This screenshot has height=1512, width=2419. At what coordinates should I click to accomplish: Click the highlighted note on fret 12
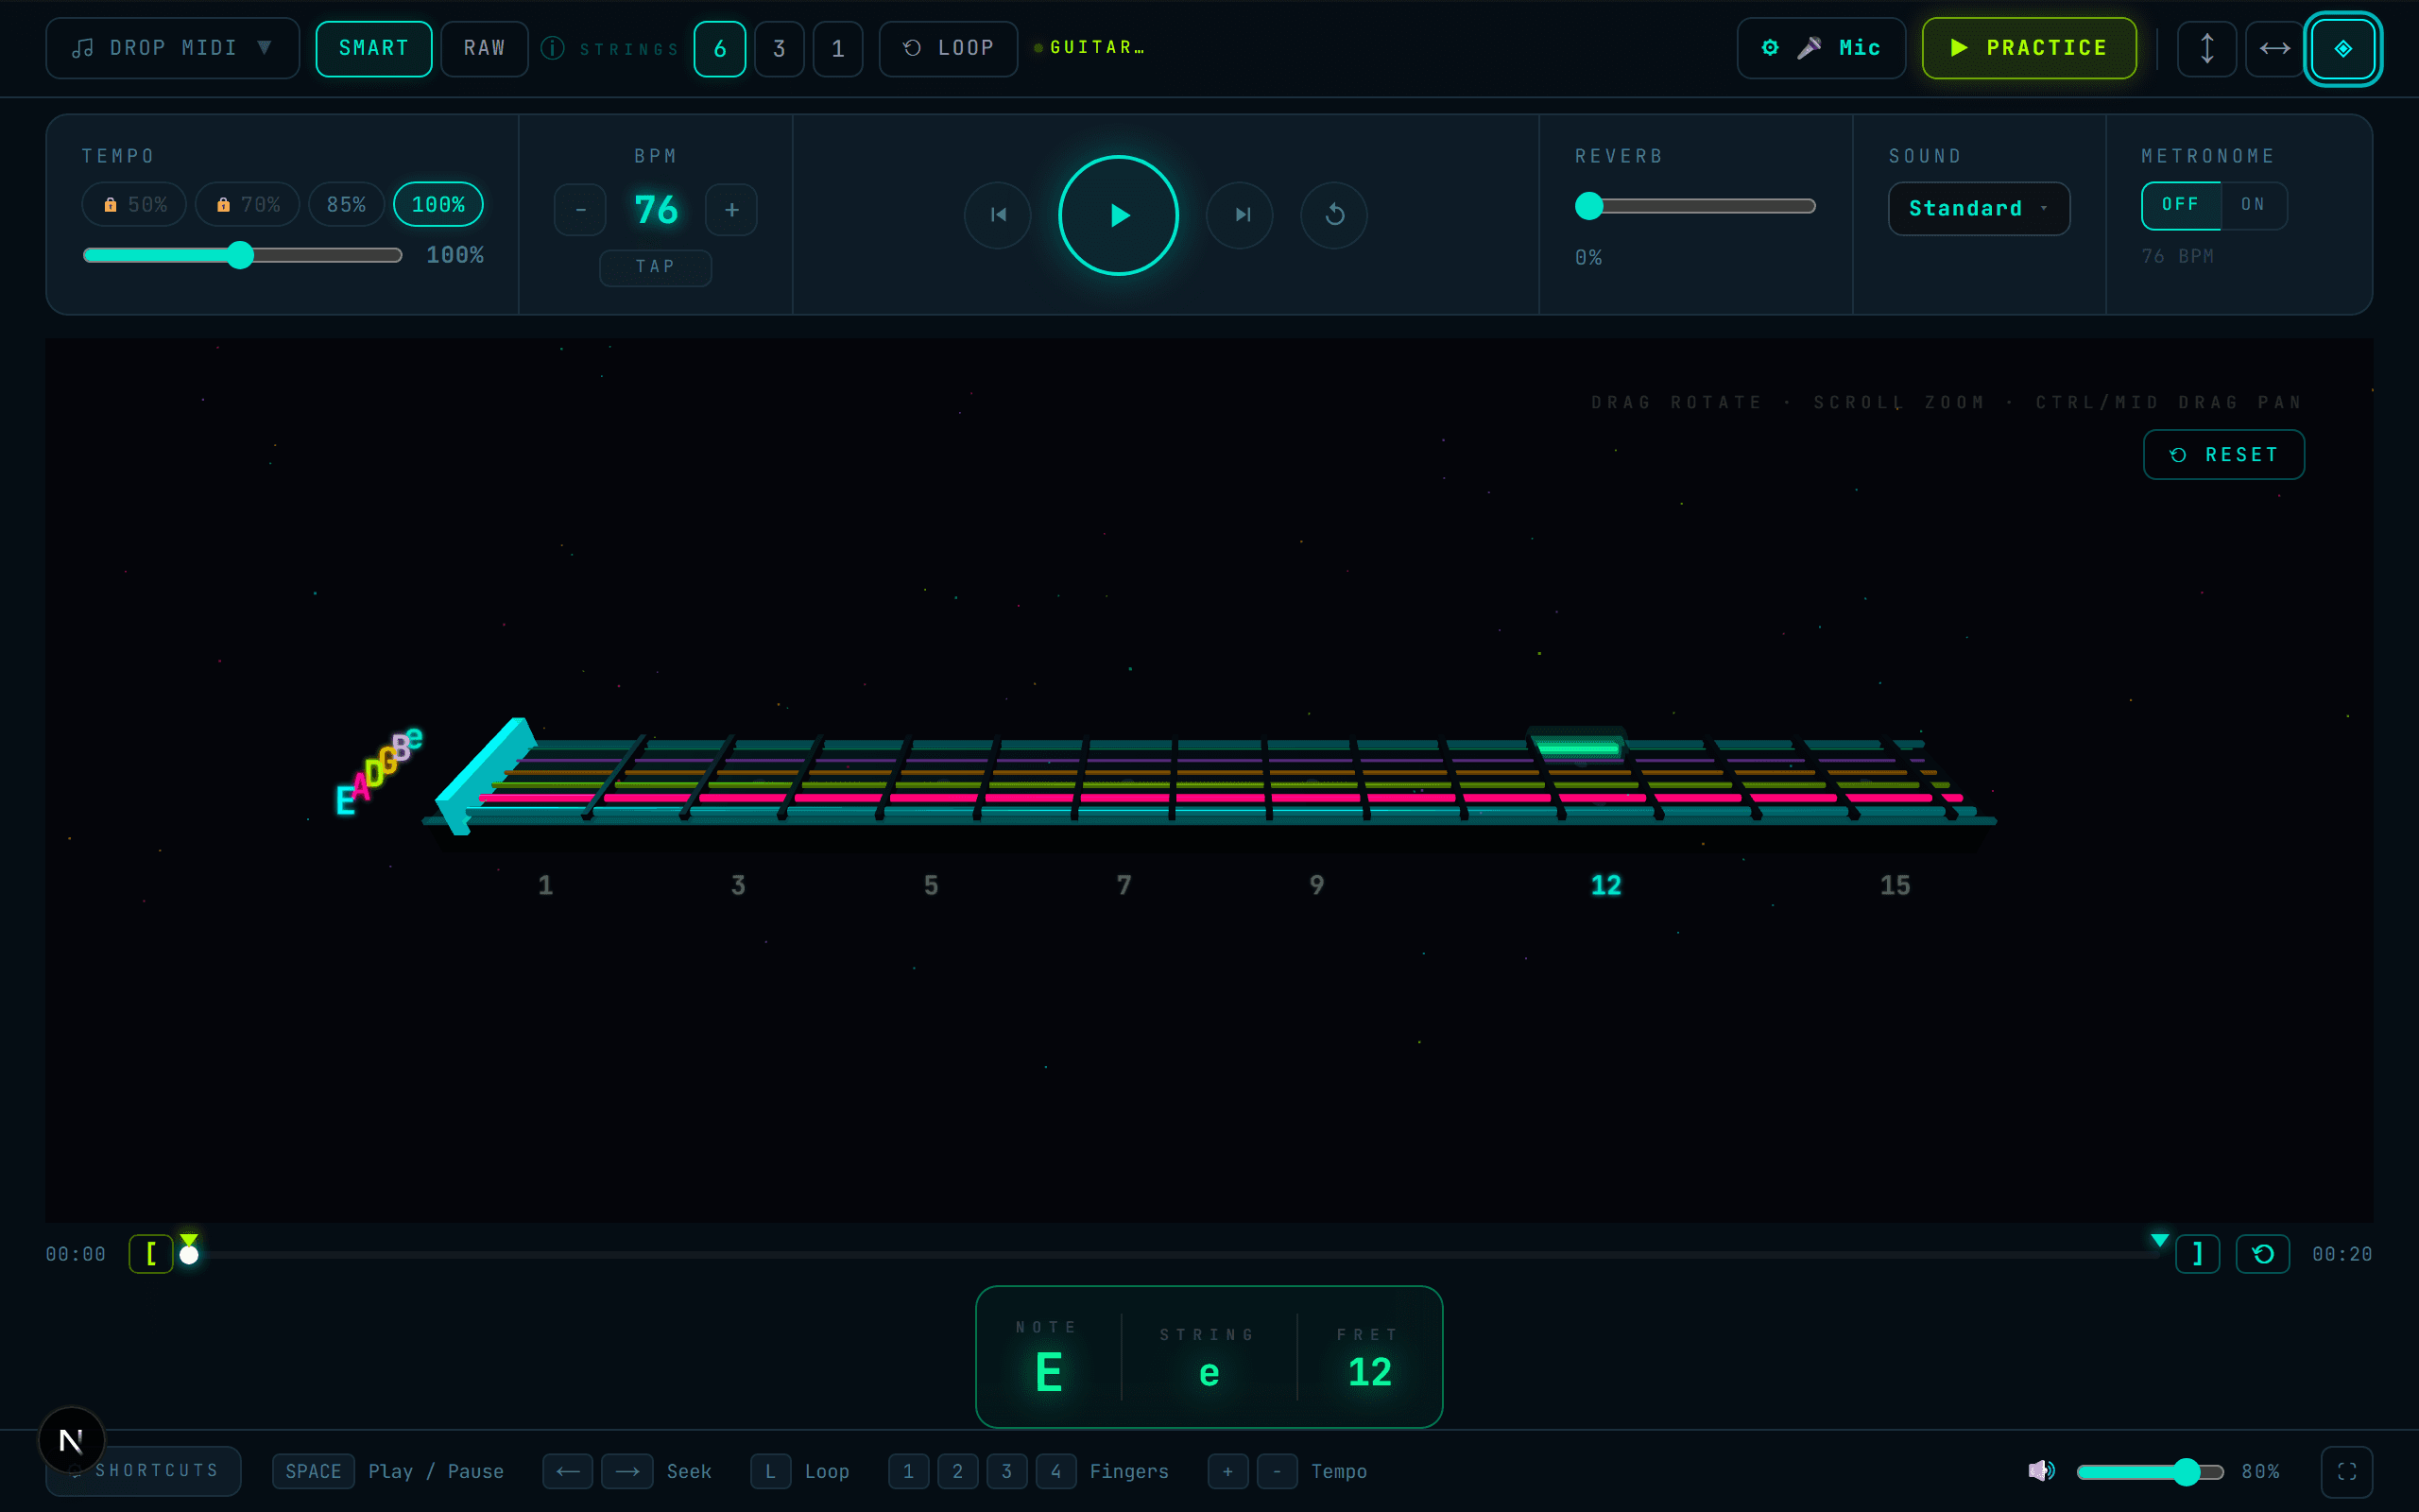(x=1578, y=747)
